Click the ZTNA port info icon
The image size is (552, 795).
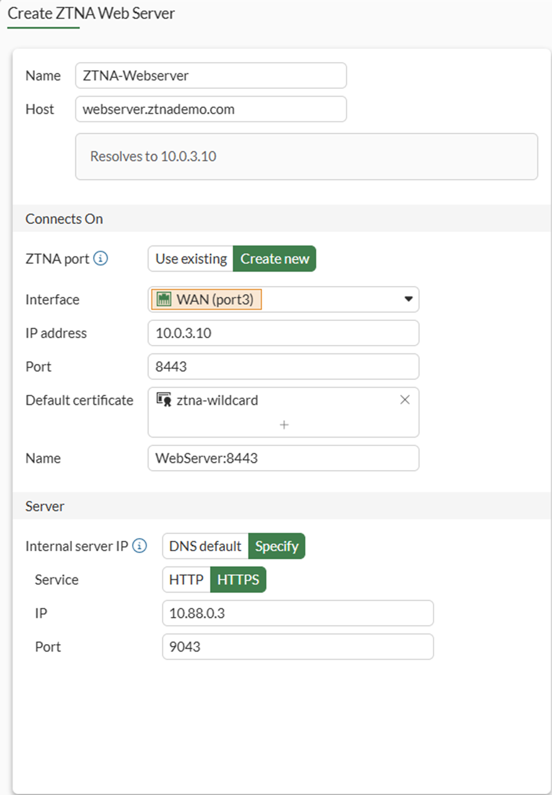click(x=100, y=259)
